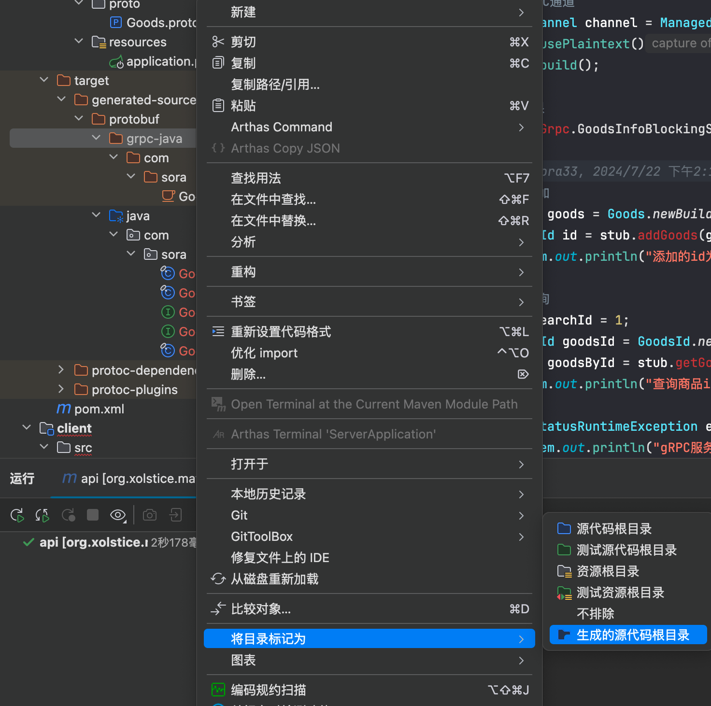Select 测试源代码根目录 option
The image size is (711, 706).
click(x=626, y=550)
